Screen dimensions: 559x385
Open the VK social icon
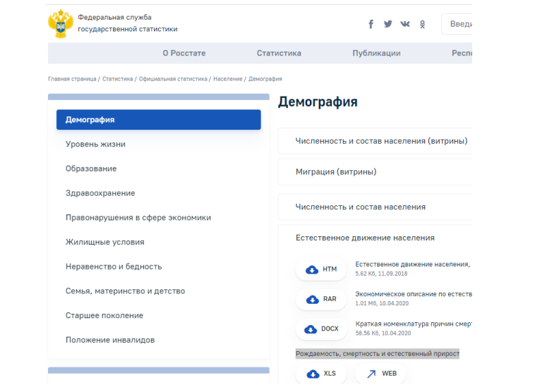coord(405,24)
